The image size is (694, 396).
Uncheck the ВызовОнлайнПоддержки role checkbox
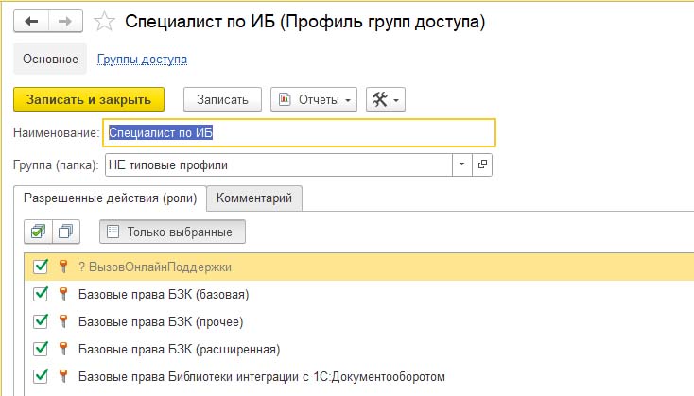coord(41,267)
